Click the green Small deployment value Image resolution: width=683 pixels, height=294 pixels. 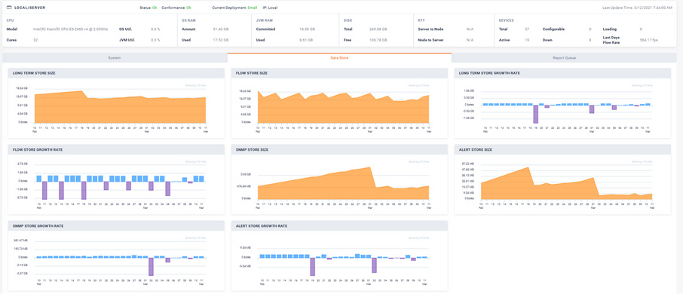253,8
